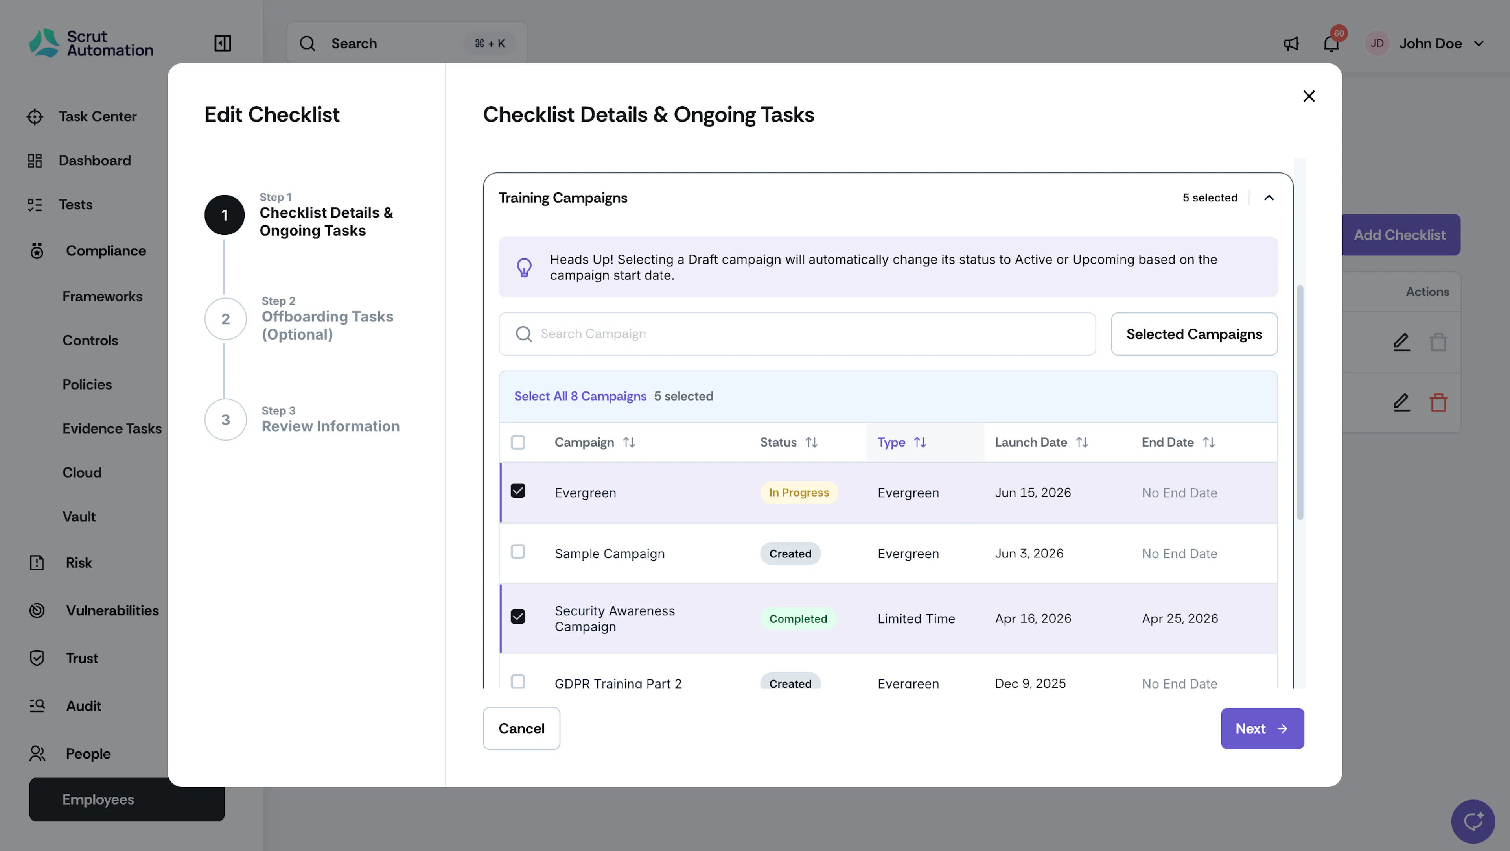Open Frameworks in the sidebar
The width and height of the screenshot is (1510, 851).
(103, 296)
